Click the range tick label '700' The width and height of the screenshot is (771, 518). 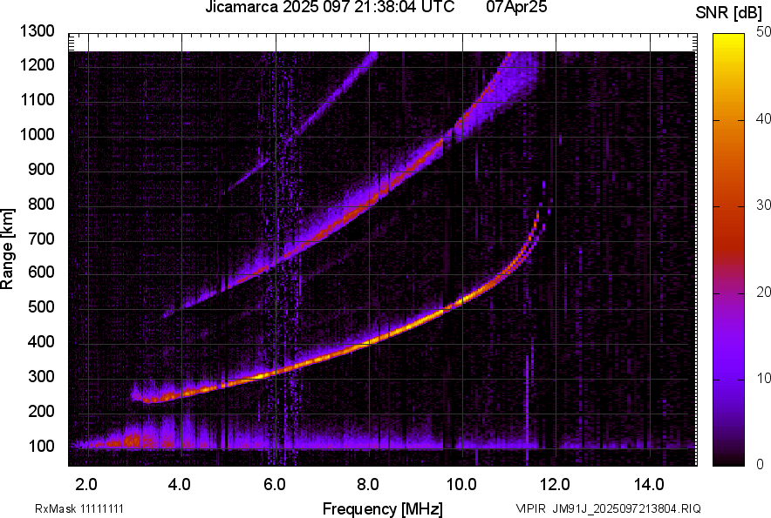pyautogui.click(x=41, y=239)
